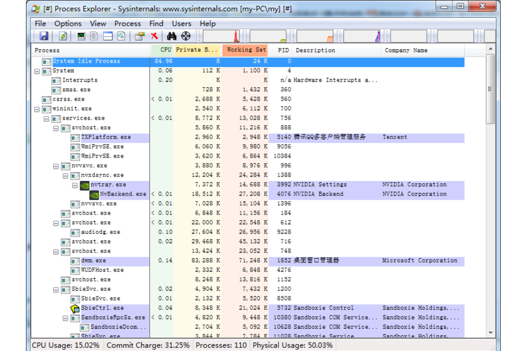Sort by the Private Bytes column header

coord(197,50)
